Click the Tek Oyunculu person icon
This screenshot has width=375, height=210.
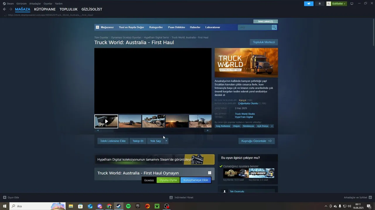225,191
